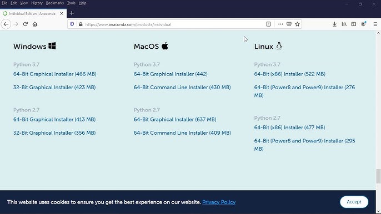This screenshot has width=381, height=214.
Task: Save page to Pocket icon
Action: (289, 24)
